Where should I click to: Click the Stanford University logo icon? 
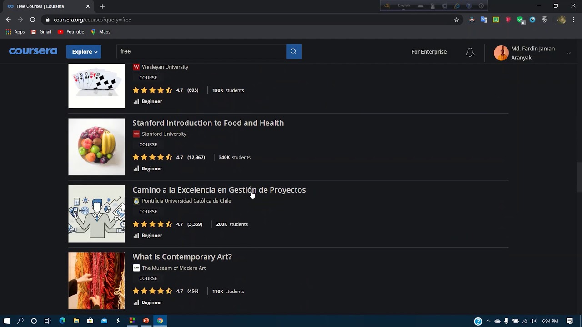(x=136, y=134)
